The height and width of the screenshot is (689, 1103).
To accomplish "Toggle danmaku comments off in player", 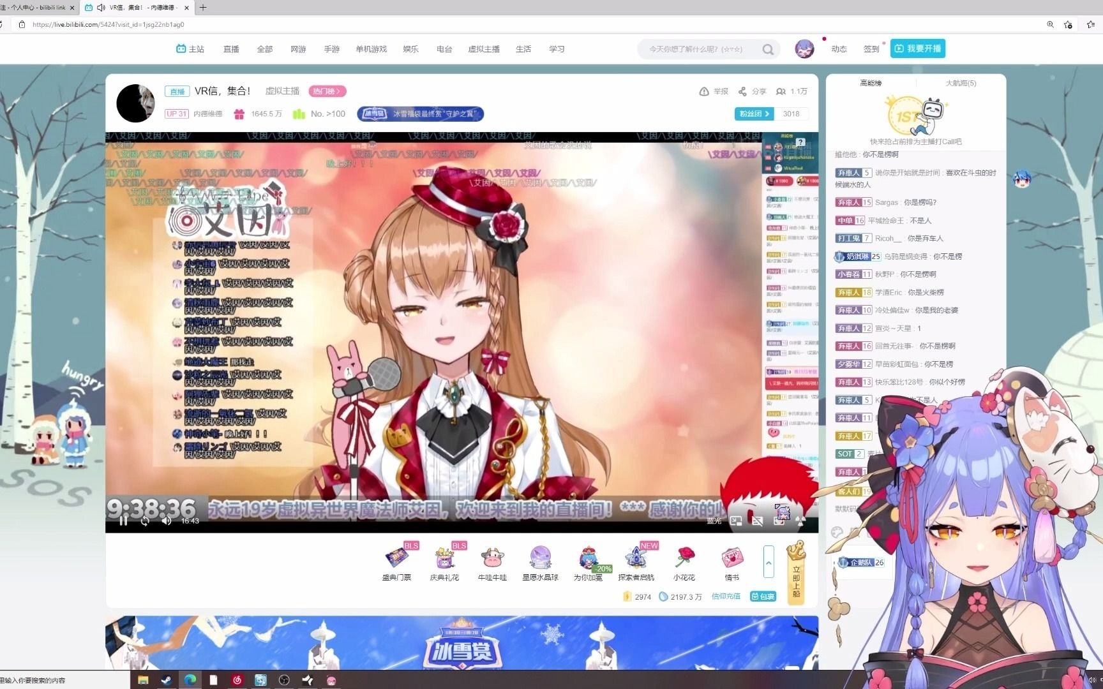I will tap(758, 521).
